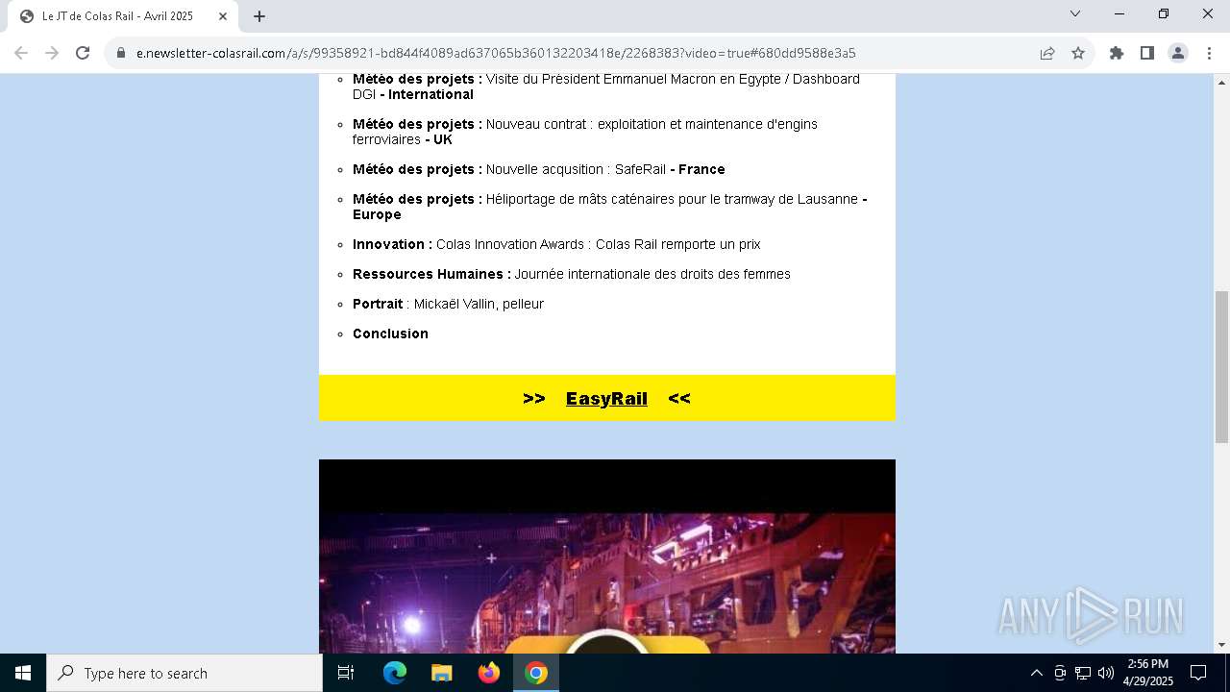
Task: Click 'Héliportage de mâts caténaires' text
Action: tap(582, 199)
